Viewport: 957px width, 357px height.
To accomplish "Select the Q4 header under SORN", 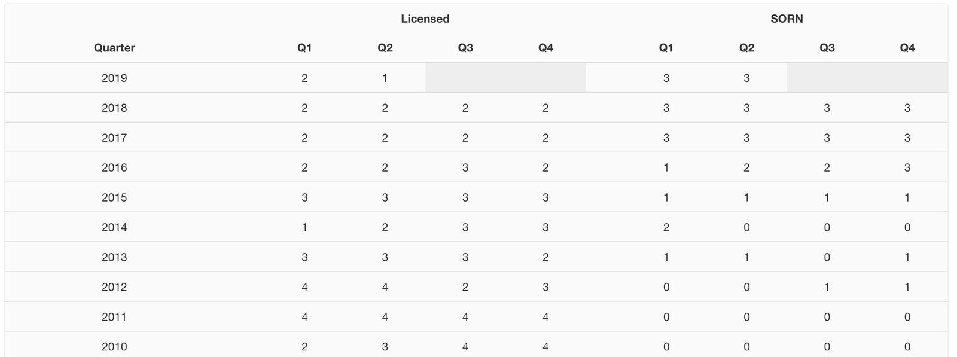I will tap(907, 48).
